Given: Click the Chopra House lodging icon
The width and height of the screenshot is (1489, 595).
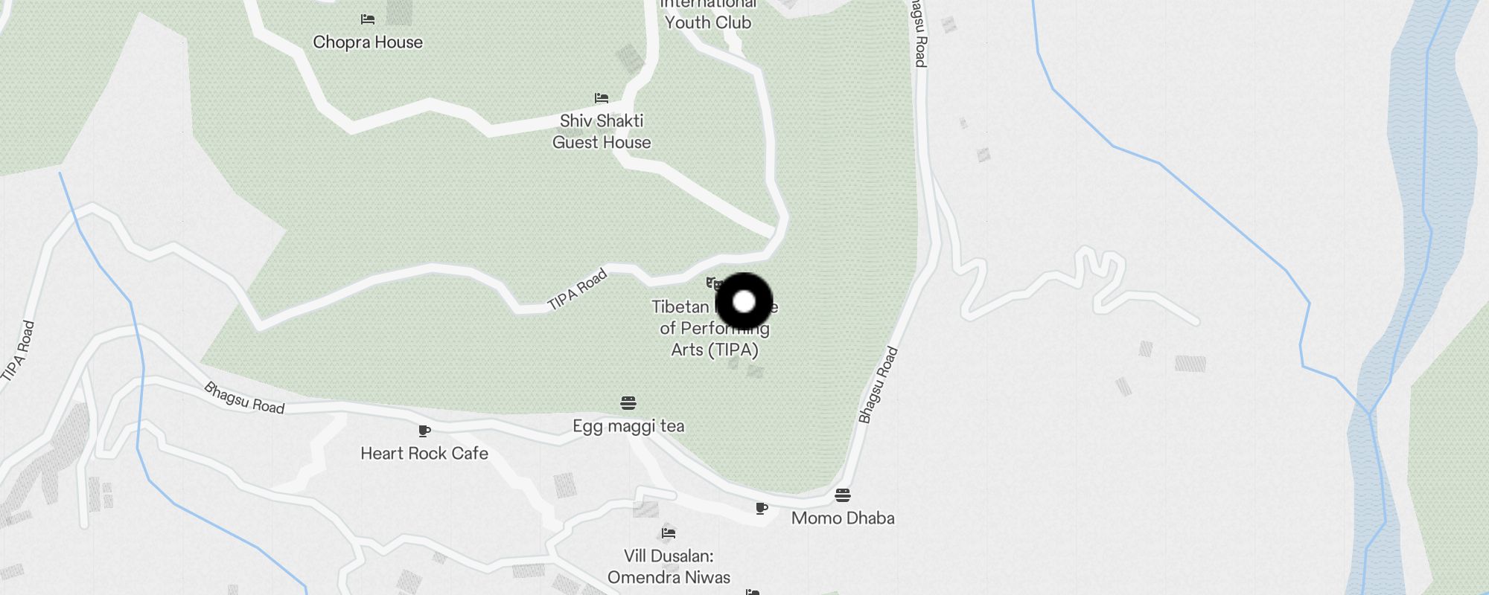Looking at the screenshot, I should click(x=367, y=19).
